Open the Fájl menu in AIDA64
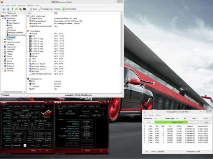 (3, 6)
